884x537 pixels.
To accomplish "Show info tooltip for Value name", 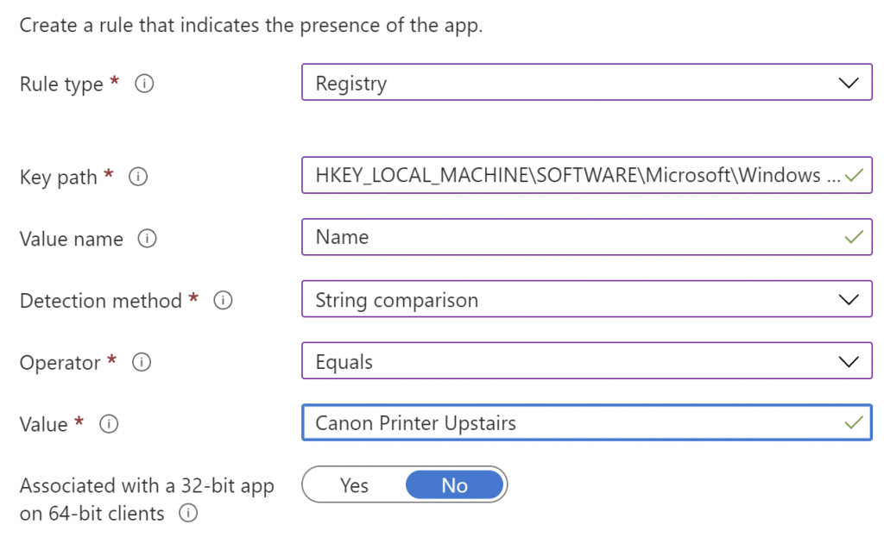I will (147, 239).
